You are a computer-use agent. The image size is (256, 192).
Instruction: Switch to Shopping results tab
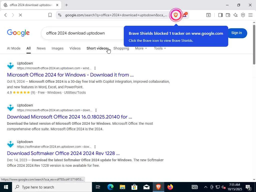tap(121, 48)
